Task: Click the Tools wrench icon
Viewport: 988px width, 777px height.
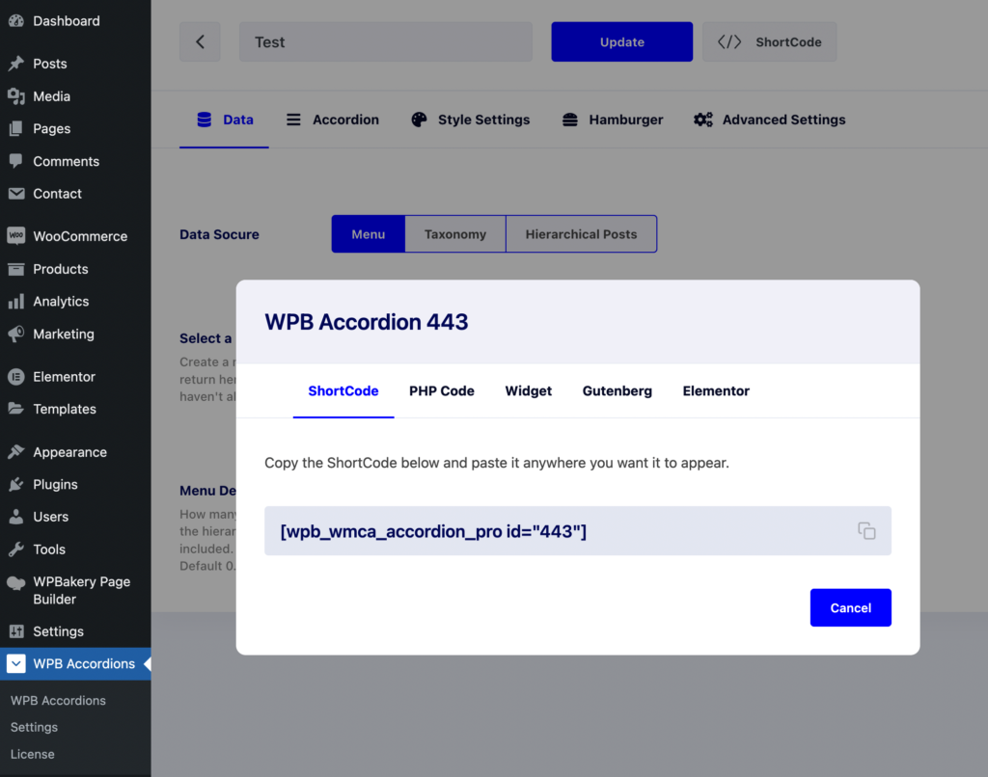Action: 16,549
